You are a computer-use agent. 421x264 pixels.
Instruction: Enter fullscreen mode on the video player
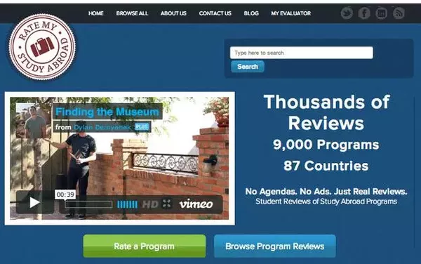tap(167, 204)
